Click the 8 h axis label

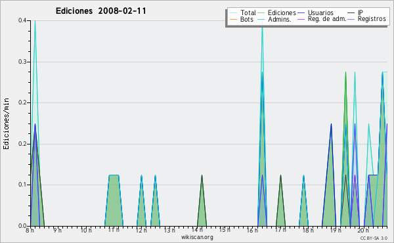tap(30, 230)
